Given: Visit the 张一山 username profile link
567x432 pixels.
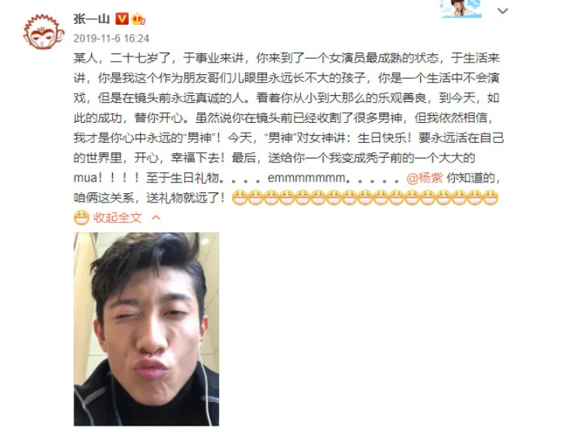Looking at the screenshot, I should 91,19.
